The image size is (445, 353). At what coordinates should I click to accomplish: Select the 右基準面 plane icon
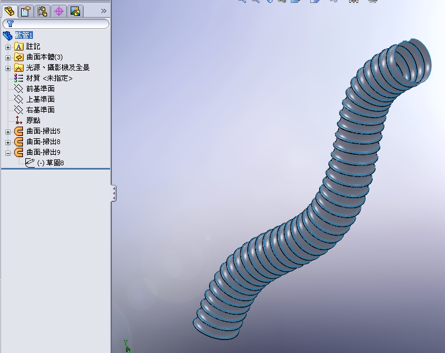tap(19, 110)
